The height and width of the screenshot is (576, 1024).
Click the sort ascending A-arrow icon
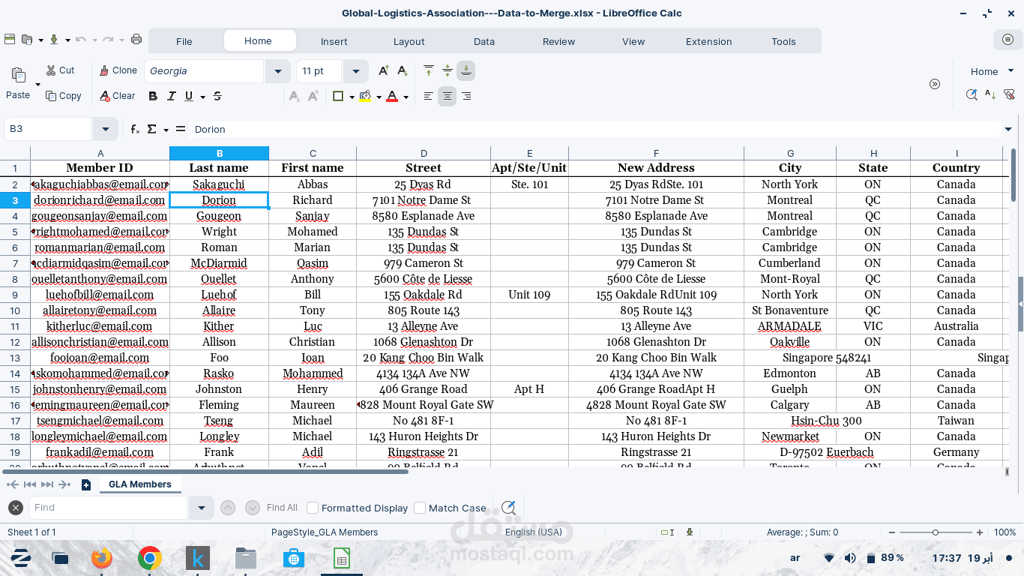(990, 94)
